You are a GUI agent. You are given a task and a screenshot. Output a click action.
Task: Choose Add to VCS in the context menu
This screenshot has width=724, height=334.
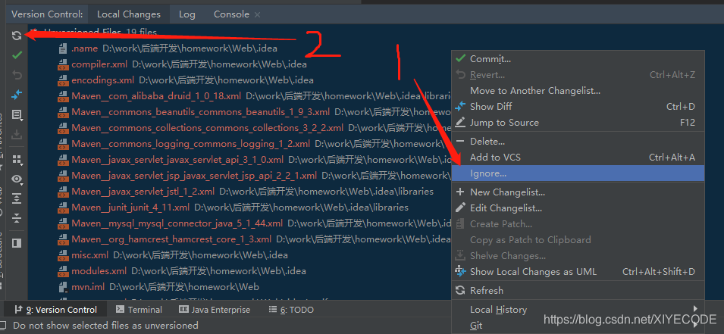[x=578, y=158]
